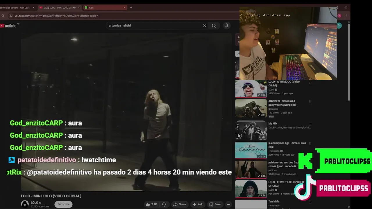Dislike the video with thumbs down
The height and width of the screenshot is (209, 372).
pos(164,204)
